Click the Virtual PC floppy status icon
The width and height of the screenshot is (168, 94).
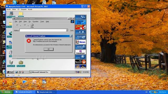[13, 75]
